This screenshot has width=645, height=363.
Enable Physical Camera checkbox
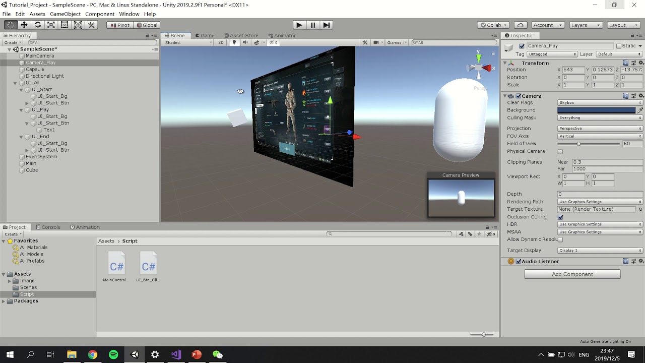pyautogui.click(x=560, y=151)
